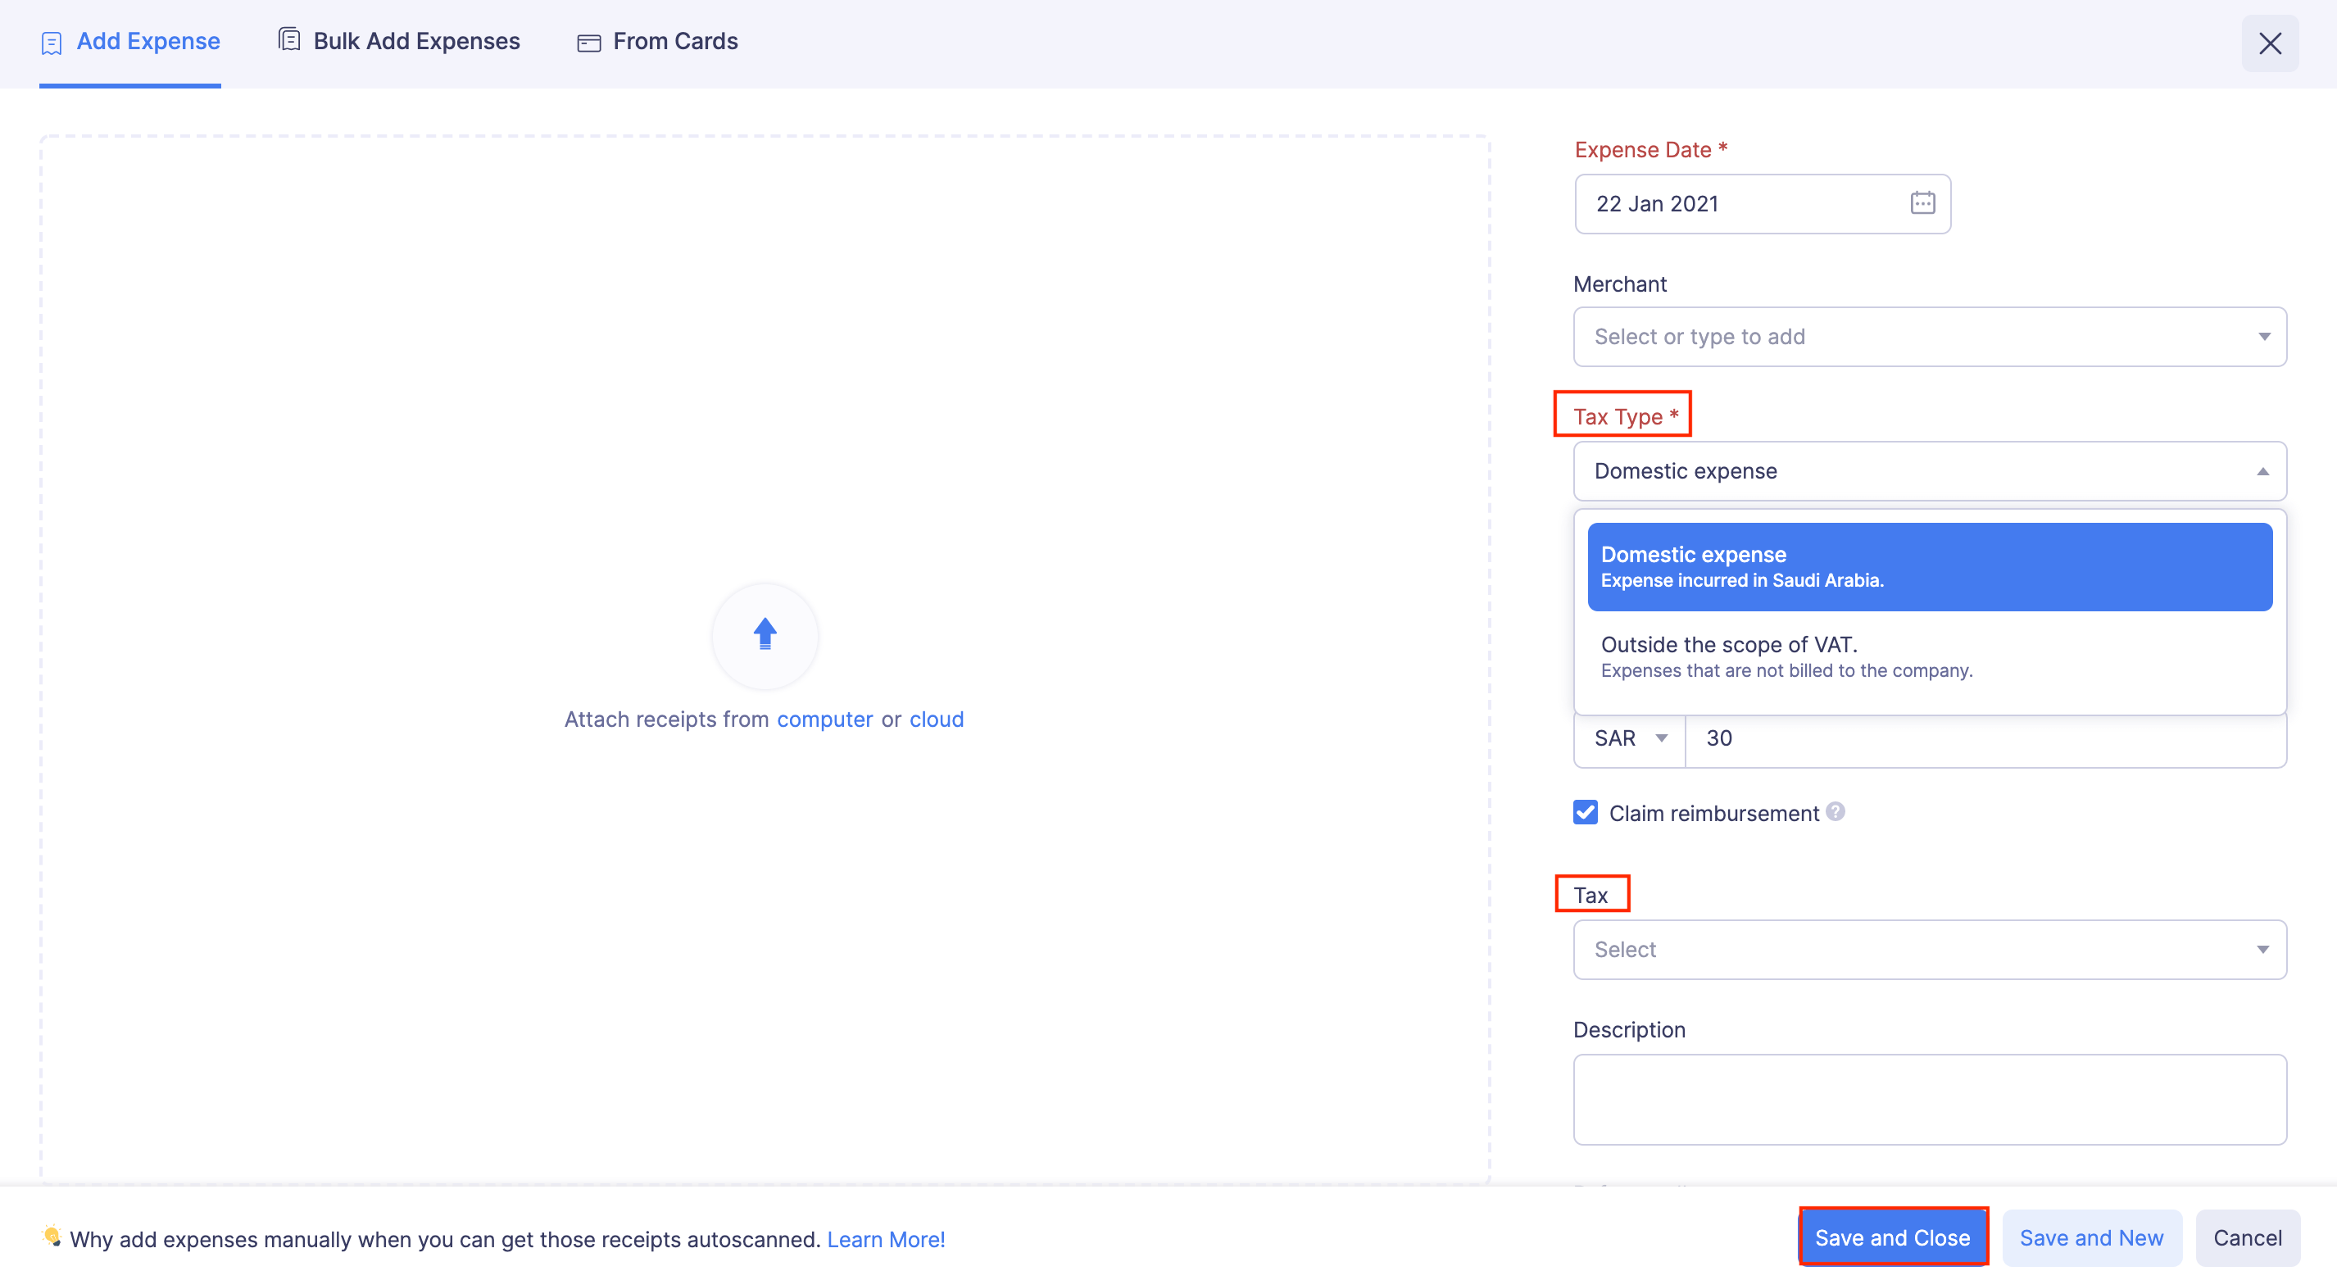Image resolution: width=2337 pixels, height=1280 pixels.
Task: Open the Merchant dropdown
Action: (x=1929, y=337)
